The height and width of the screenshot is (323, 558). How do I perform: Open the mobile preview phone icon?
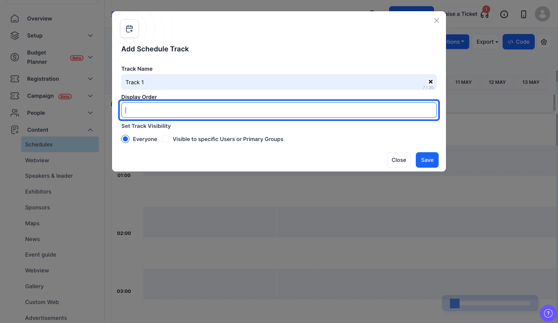pos(524,14)
